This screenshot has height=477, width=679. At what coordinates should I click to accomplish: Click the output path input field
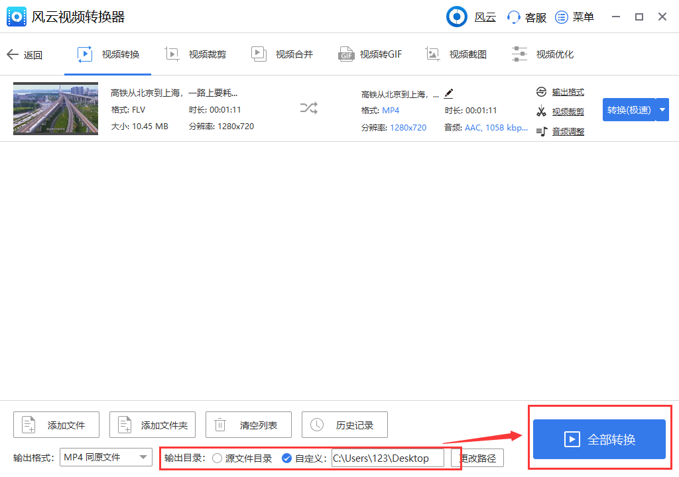tap(389, 458)
